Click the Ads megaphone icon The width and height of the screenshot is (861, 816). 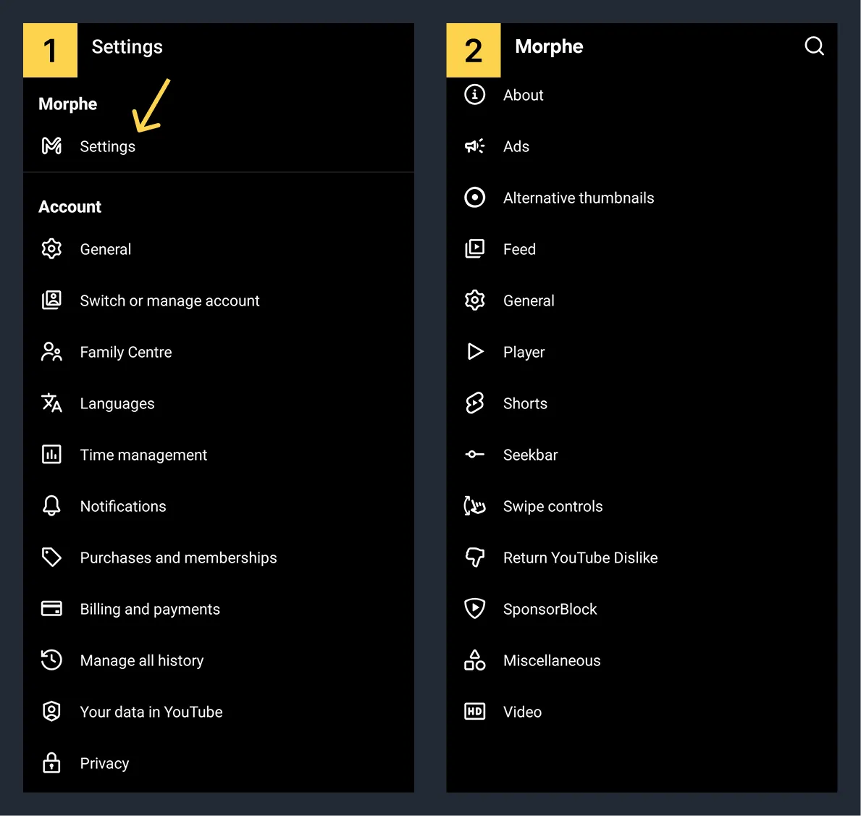click(x=475, y=146)
